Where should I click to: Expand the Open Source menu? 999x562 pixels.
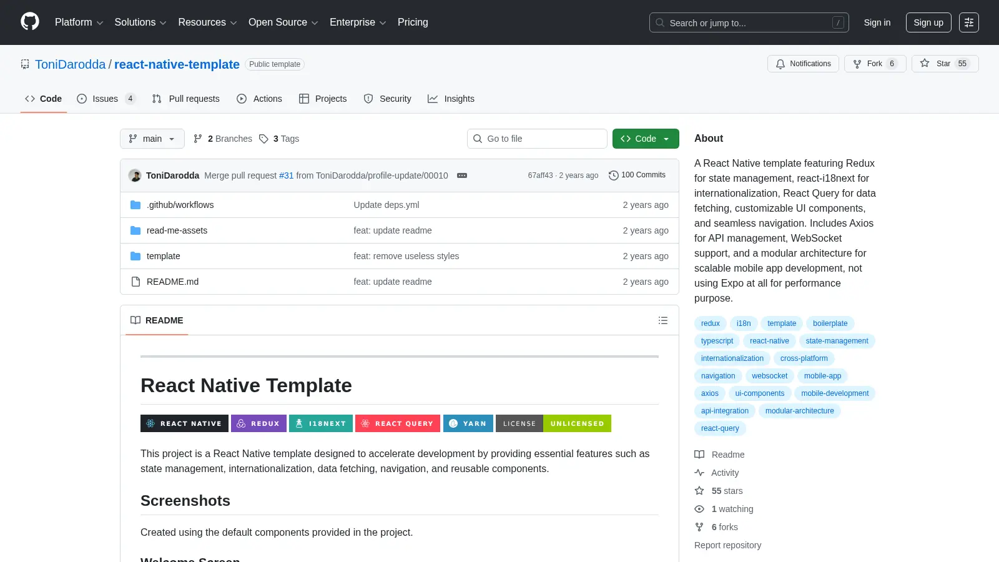[283, 22]
